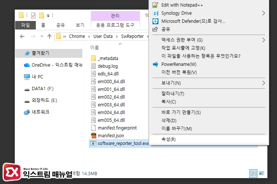Choose 이전 버전 복원(V)
Image resolution: width=277 pixels, height=184 pixels.
coord(209,72)
